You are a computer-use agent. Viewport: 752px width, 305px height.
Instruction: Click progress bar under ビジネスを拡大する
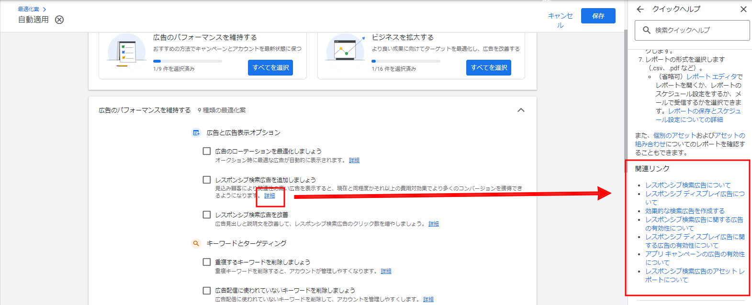click(405, 61)
